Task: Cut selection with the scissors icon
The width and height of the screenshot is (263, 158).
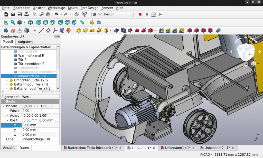Action: click(x=35, y=14)
